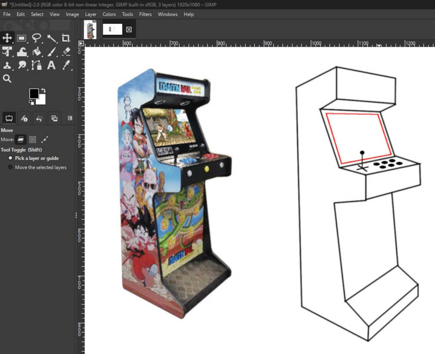
Task: Swap foreground and background colors
Action: click(x=43, y=91)
